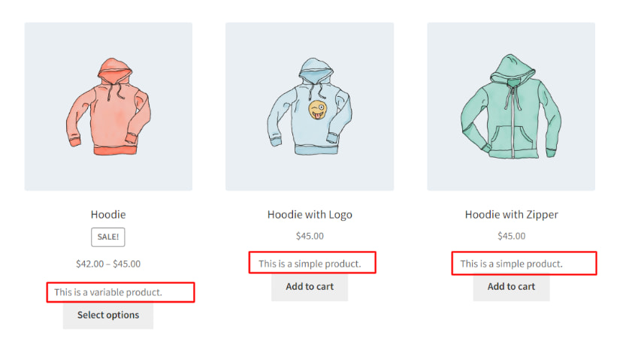Open the blue Hoodie with Logo image
This screenshot has height=356, width=617.
[310, 106]
